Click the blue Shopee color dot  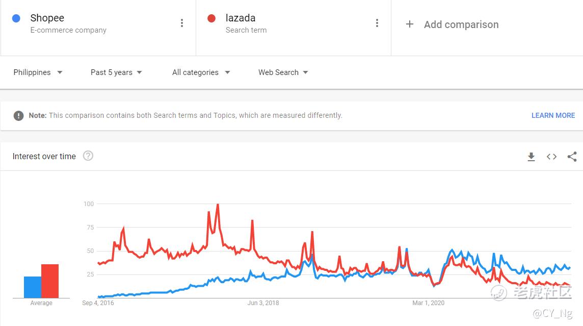(x=16, y=18)
